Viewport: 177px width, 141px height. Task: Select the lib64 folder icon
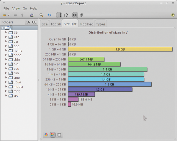click(x=11, y=82)
